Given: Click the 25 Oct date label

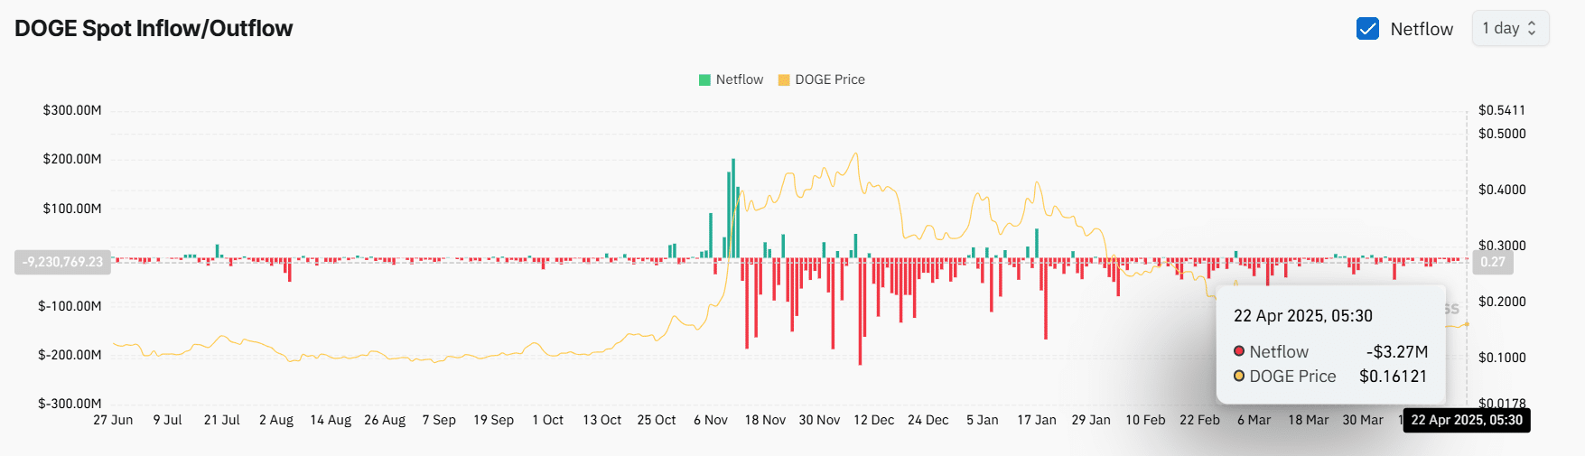Looking at the screenshot, I should (657, 420).
